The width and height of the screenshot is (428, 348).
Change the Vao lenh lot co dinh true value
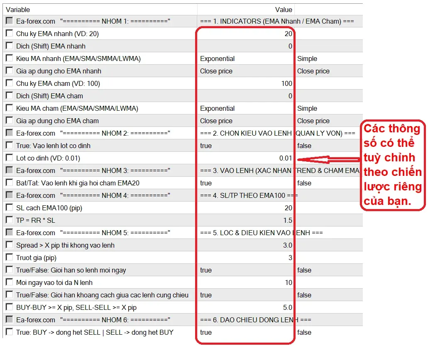pos(246,146)
